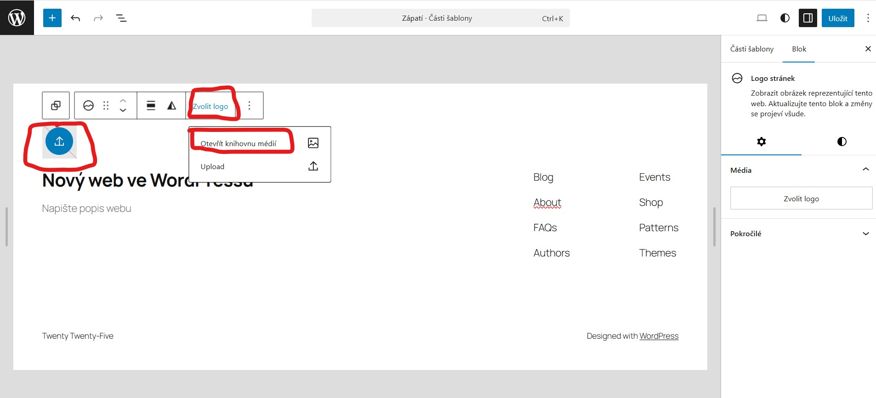Click the Napište popis webu tagline field
Screen dimensions: 876x398
[x=86, y=209]
